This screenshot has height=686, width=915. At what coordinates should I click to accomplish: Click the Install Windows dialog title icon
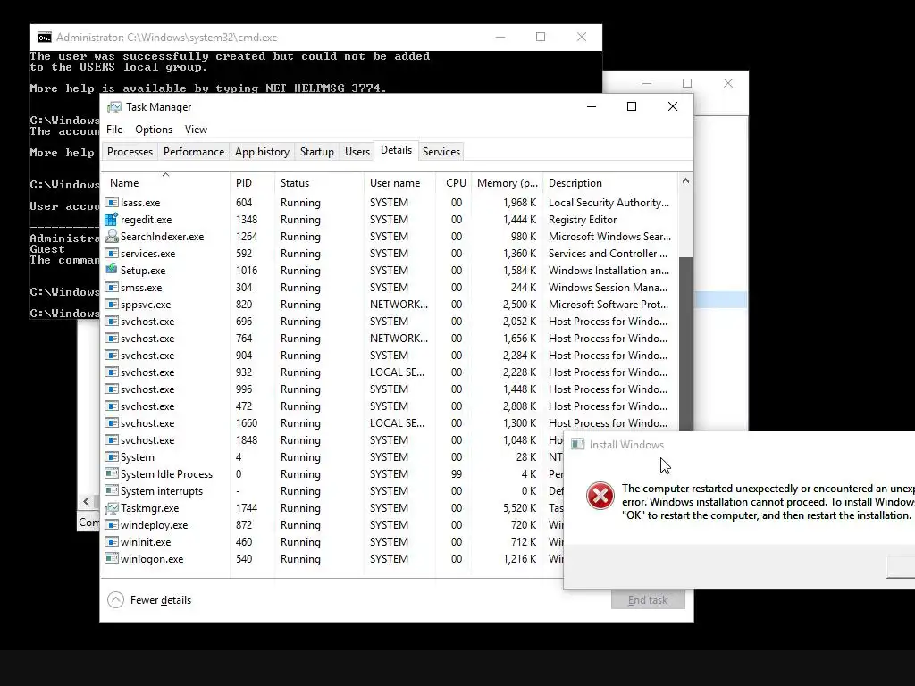point(578,445)
